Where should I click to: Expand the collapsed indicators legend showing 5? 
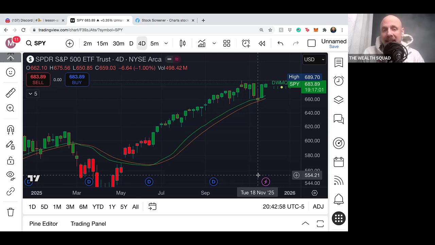click(x=33, y=94)
